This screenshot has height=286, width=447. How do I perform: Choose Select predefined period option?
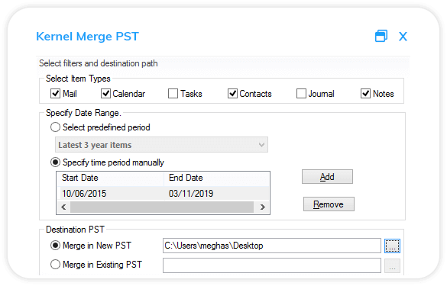click(x=55, y=127)
